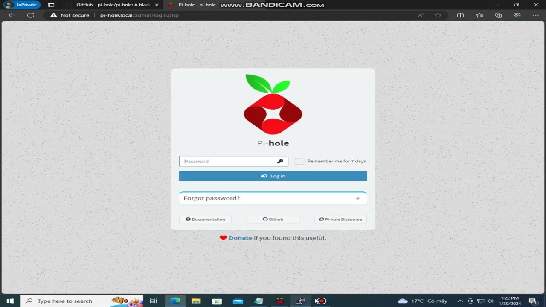The width and height of the screenshot is (546, 307).
Task: Click the address bar URL
Action: 139,15
